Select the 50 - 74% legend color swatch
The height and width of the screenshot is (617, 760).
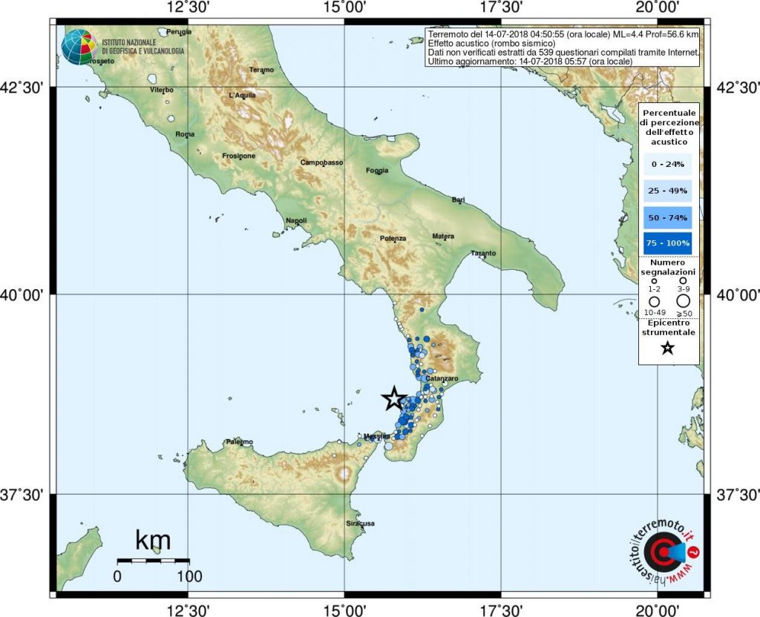[x=666, y=217]
